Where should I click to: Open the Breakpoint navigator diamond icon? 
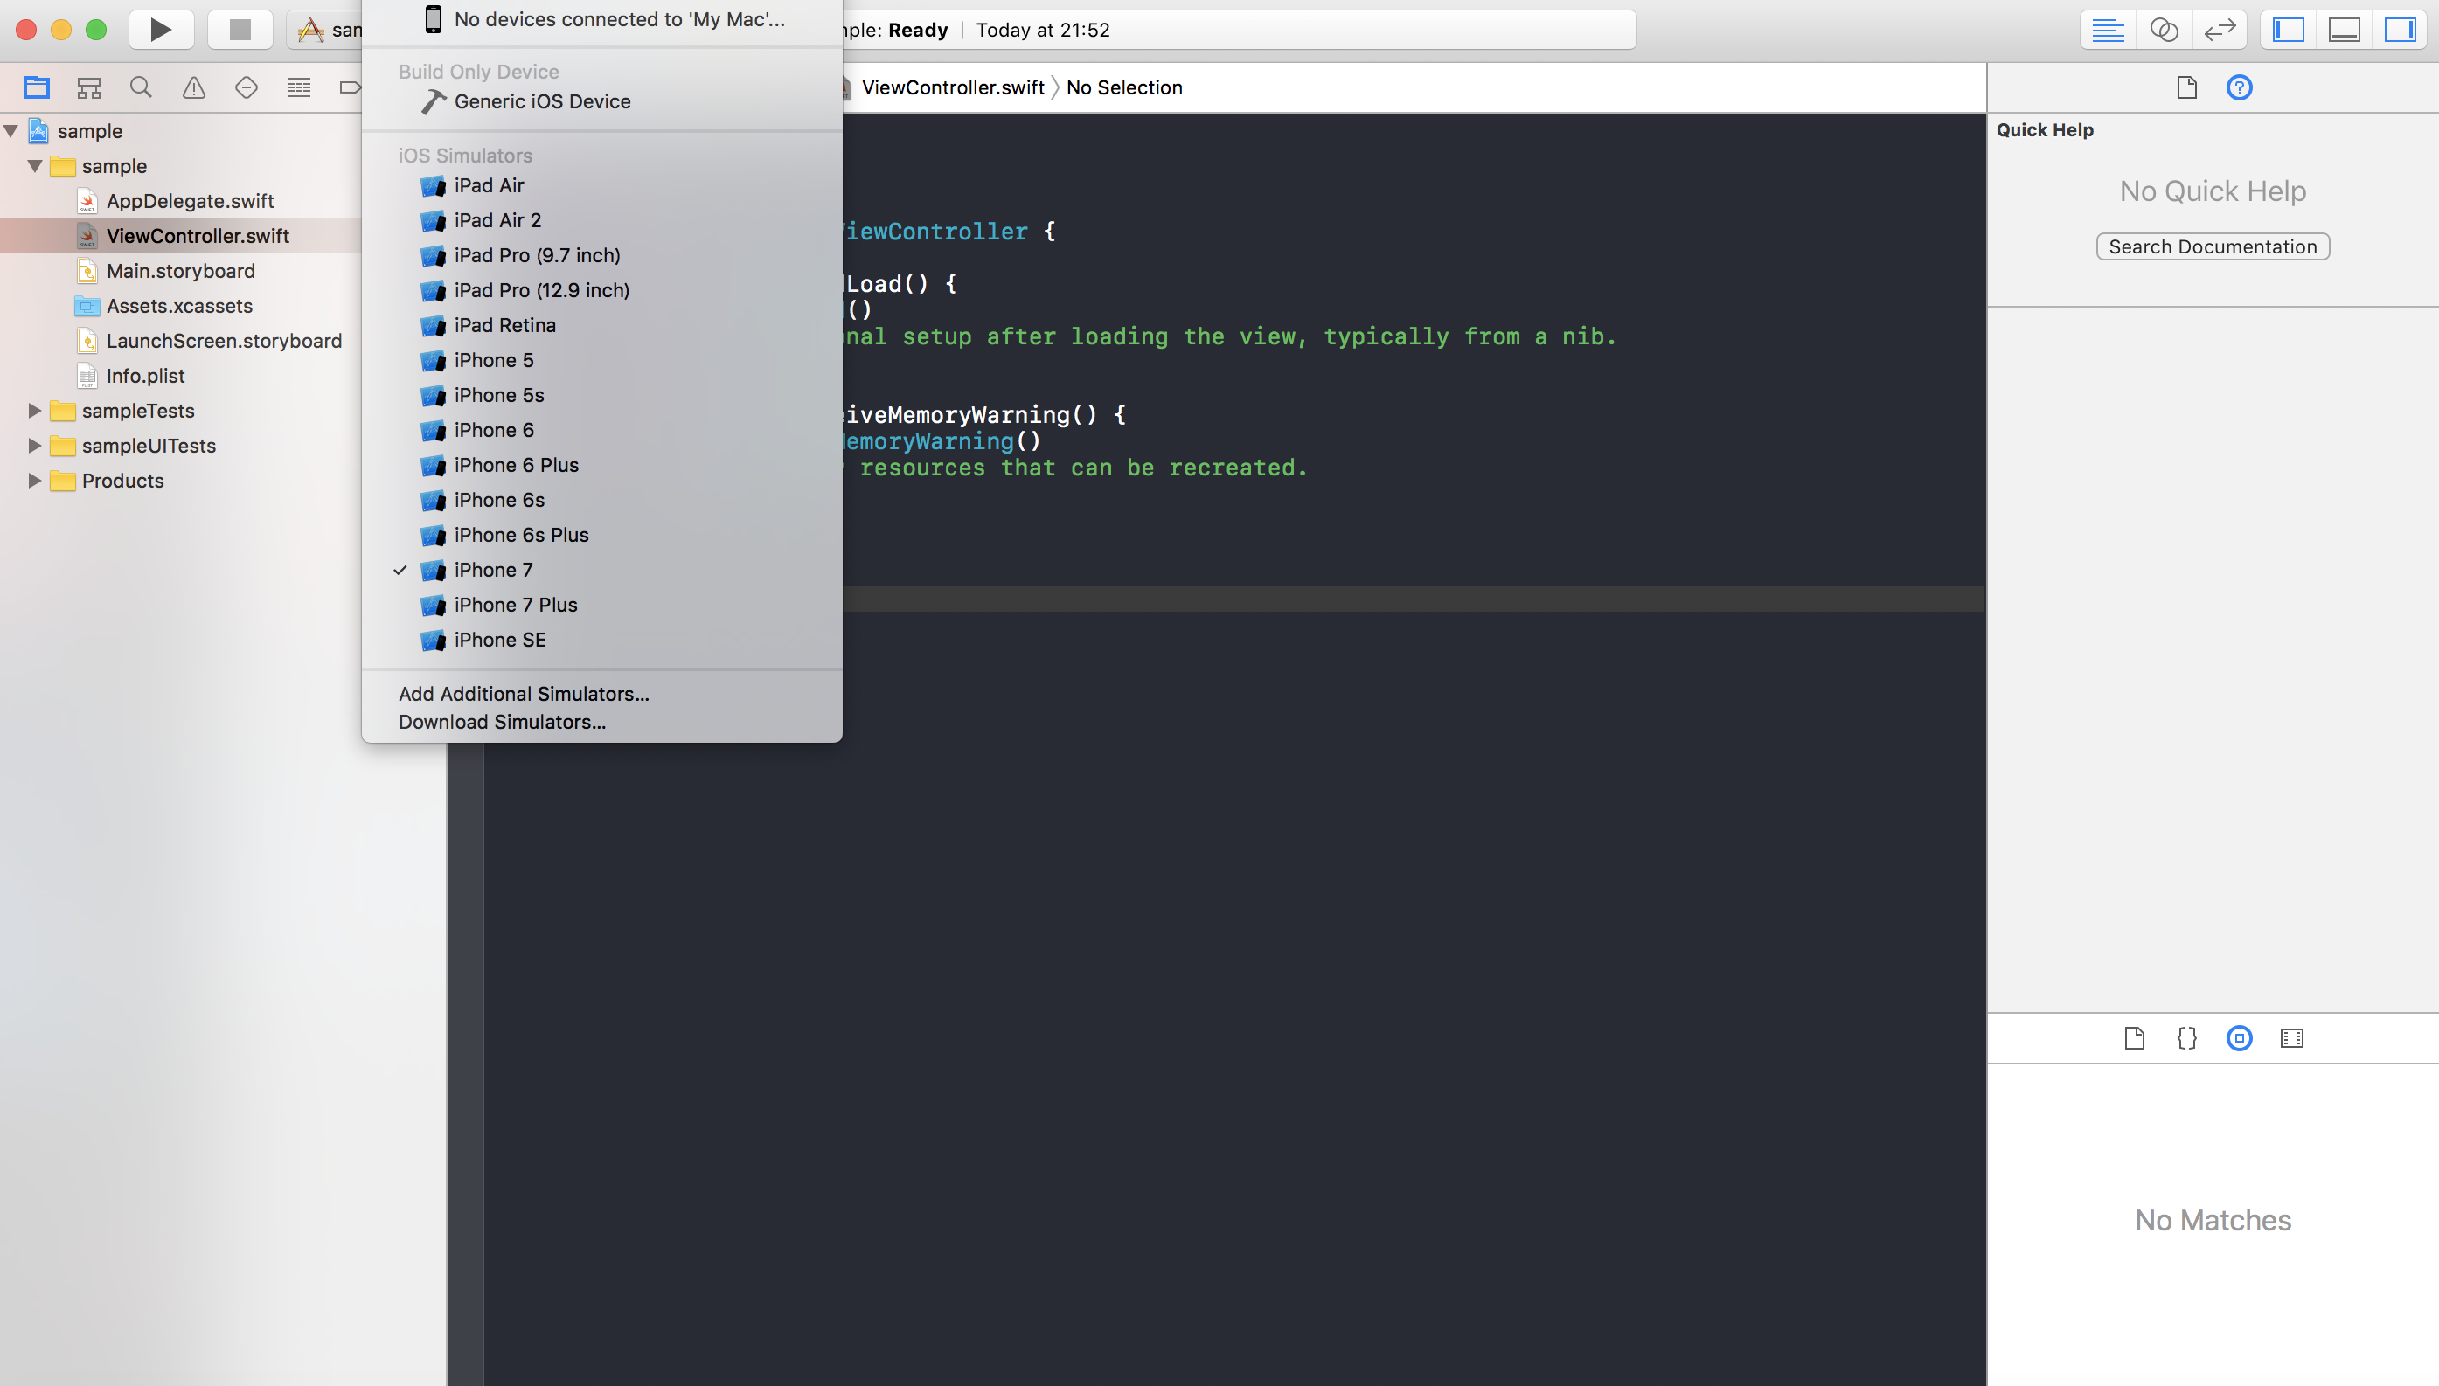(x=246, y=87)
